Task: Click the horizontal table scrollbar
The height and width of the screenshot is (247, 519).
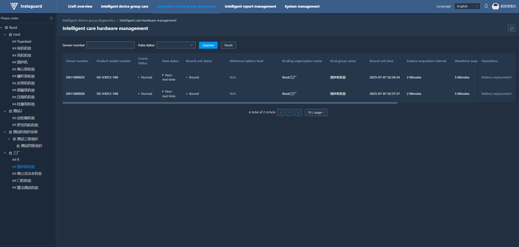Action: coord(230,103)
